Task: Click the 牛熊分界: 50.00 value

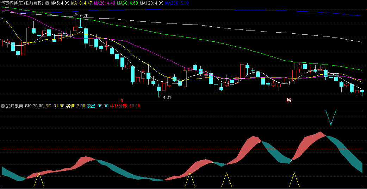Action: coord(125,106)
